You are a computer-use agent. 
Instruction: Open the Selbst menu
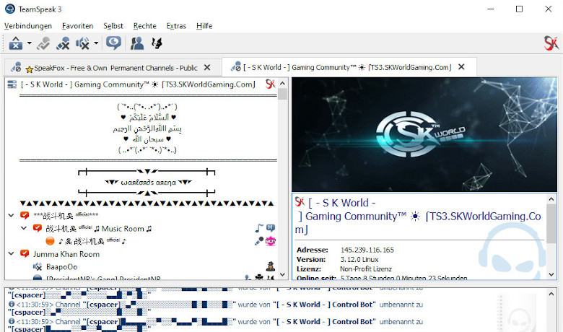pyautogui.click(x=113, y=26)
